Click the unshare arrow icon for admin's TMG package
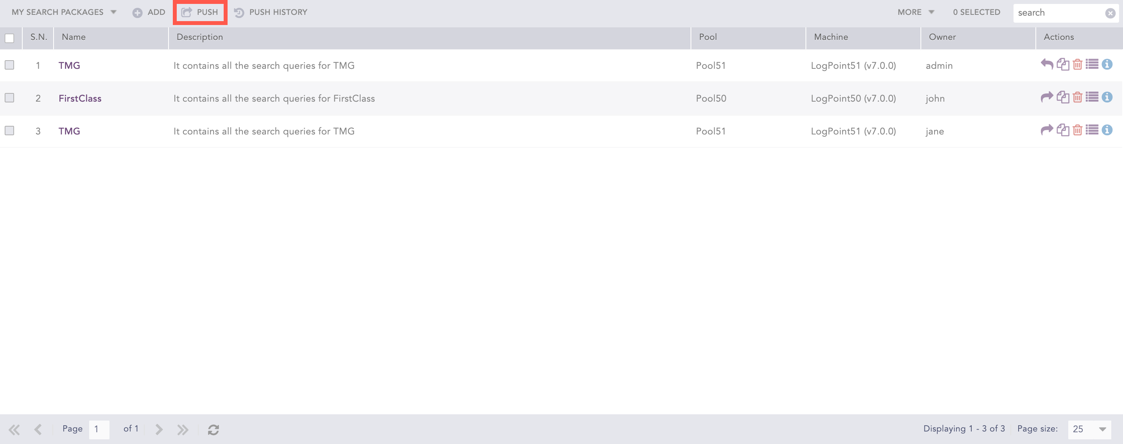The width and height of the screenshot is (1123, 444). pos(1047,64)
